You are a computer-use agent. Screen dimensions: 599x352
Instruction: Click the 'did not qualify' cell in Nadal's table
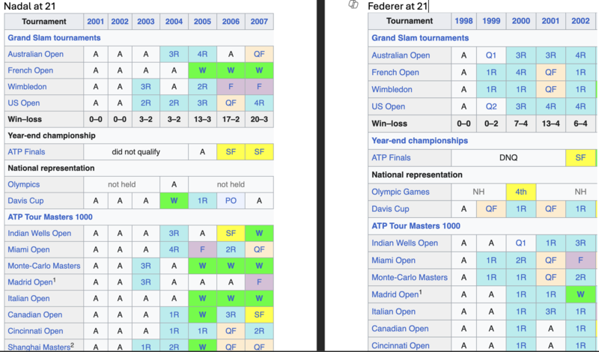point(136,152)
